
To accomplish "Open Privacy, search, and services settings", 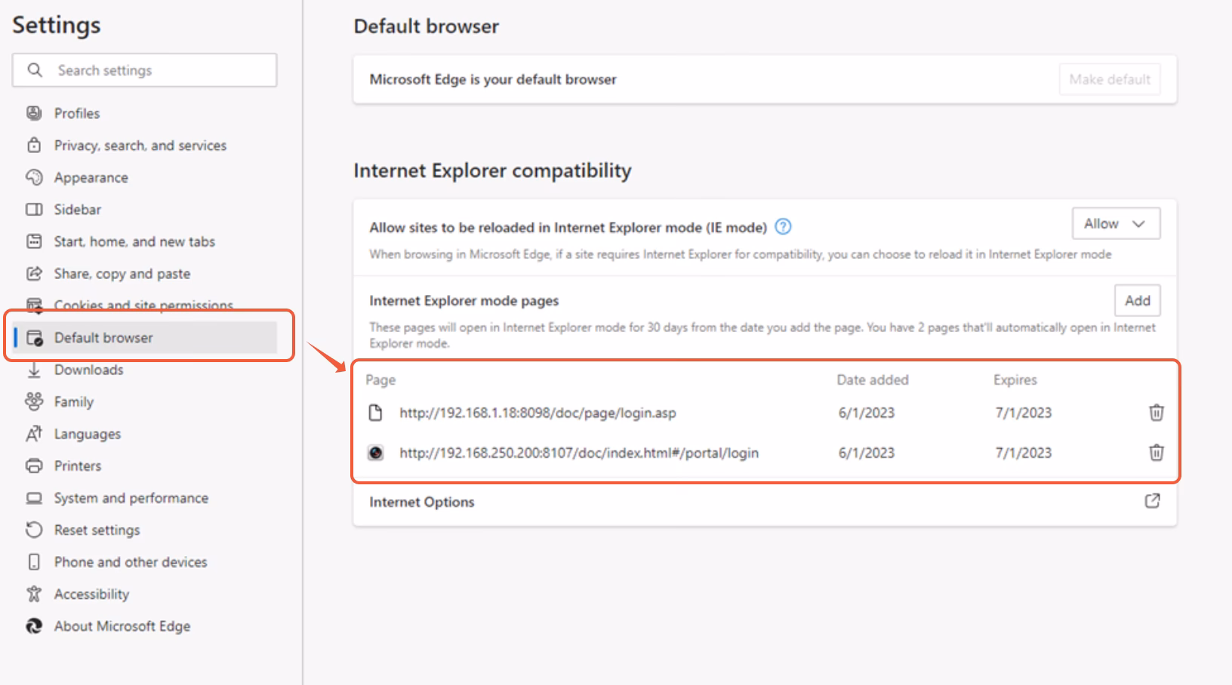I will tap(140, 146).
